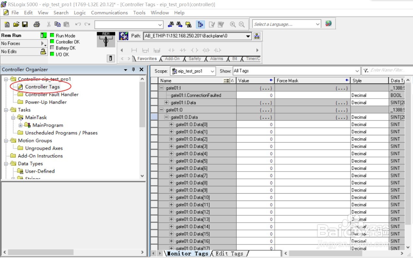Click the Paste clipboard icon
This screenshot has height=258, width=413.
tap(66, 24)
